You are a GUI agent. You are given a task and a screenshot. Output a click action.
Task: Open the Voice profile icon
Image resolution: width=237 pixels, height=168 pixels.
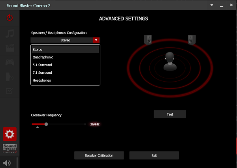click(x=10, y=77)
